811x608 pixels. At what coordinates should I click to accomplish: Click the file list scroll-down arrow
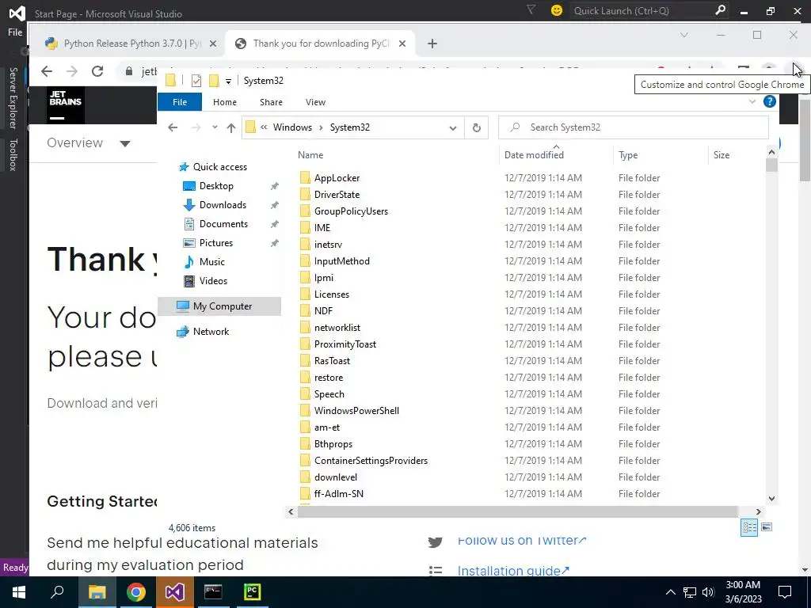point(771,499)
